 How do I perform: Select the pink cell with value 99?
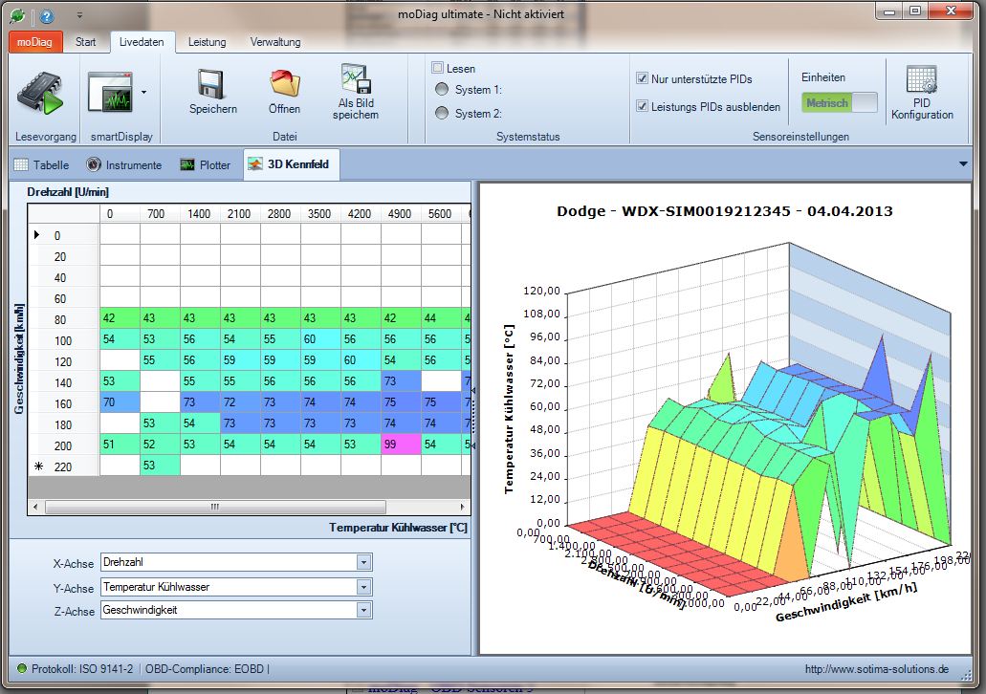click(401, 444)
